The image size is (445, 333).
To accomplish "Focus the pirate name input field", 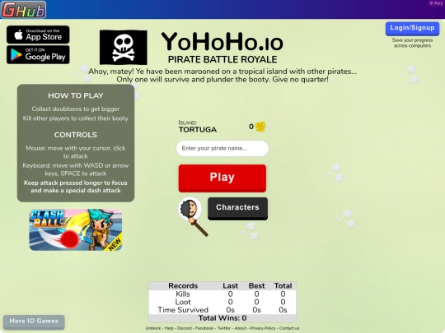I will 222,148.
